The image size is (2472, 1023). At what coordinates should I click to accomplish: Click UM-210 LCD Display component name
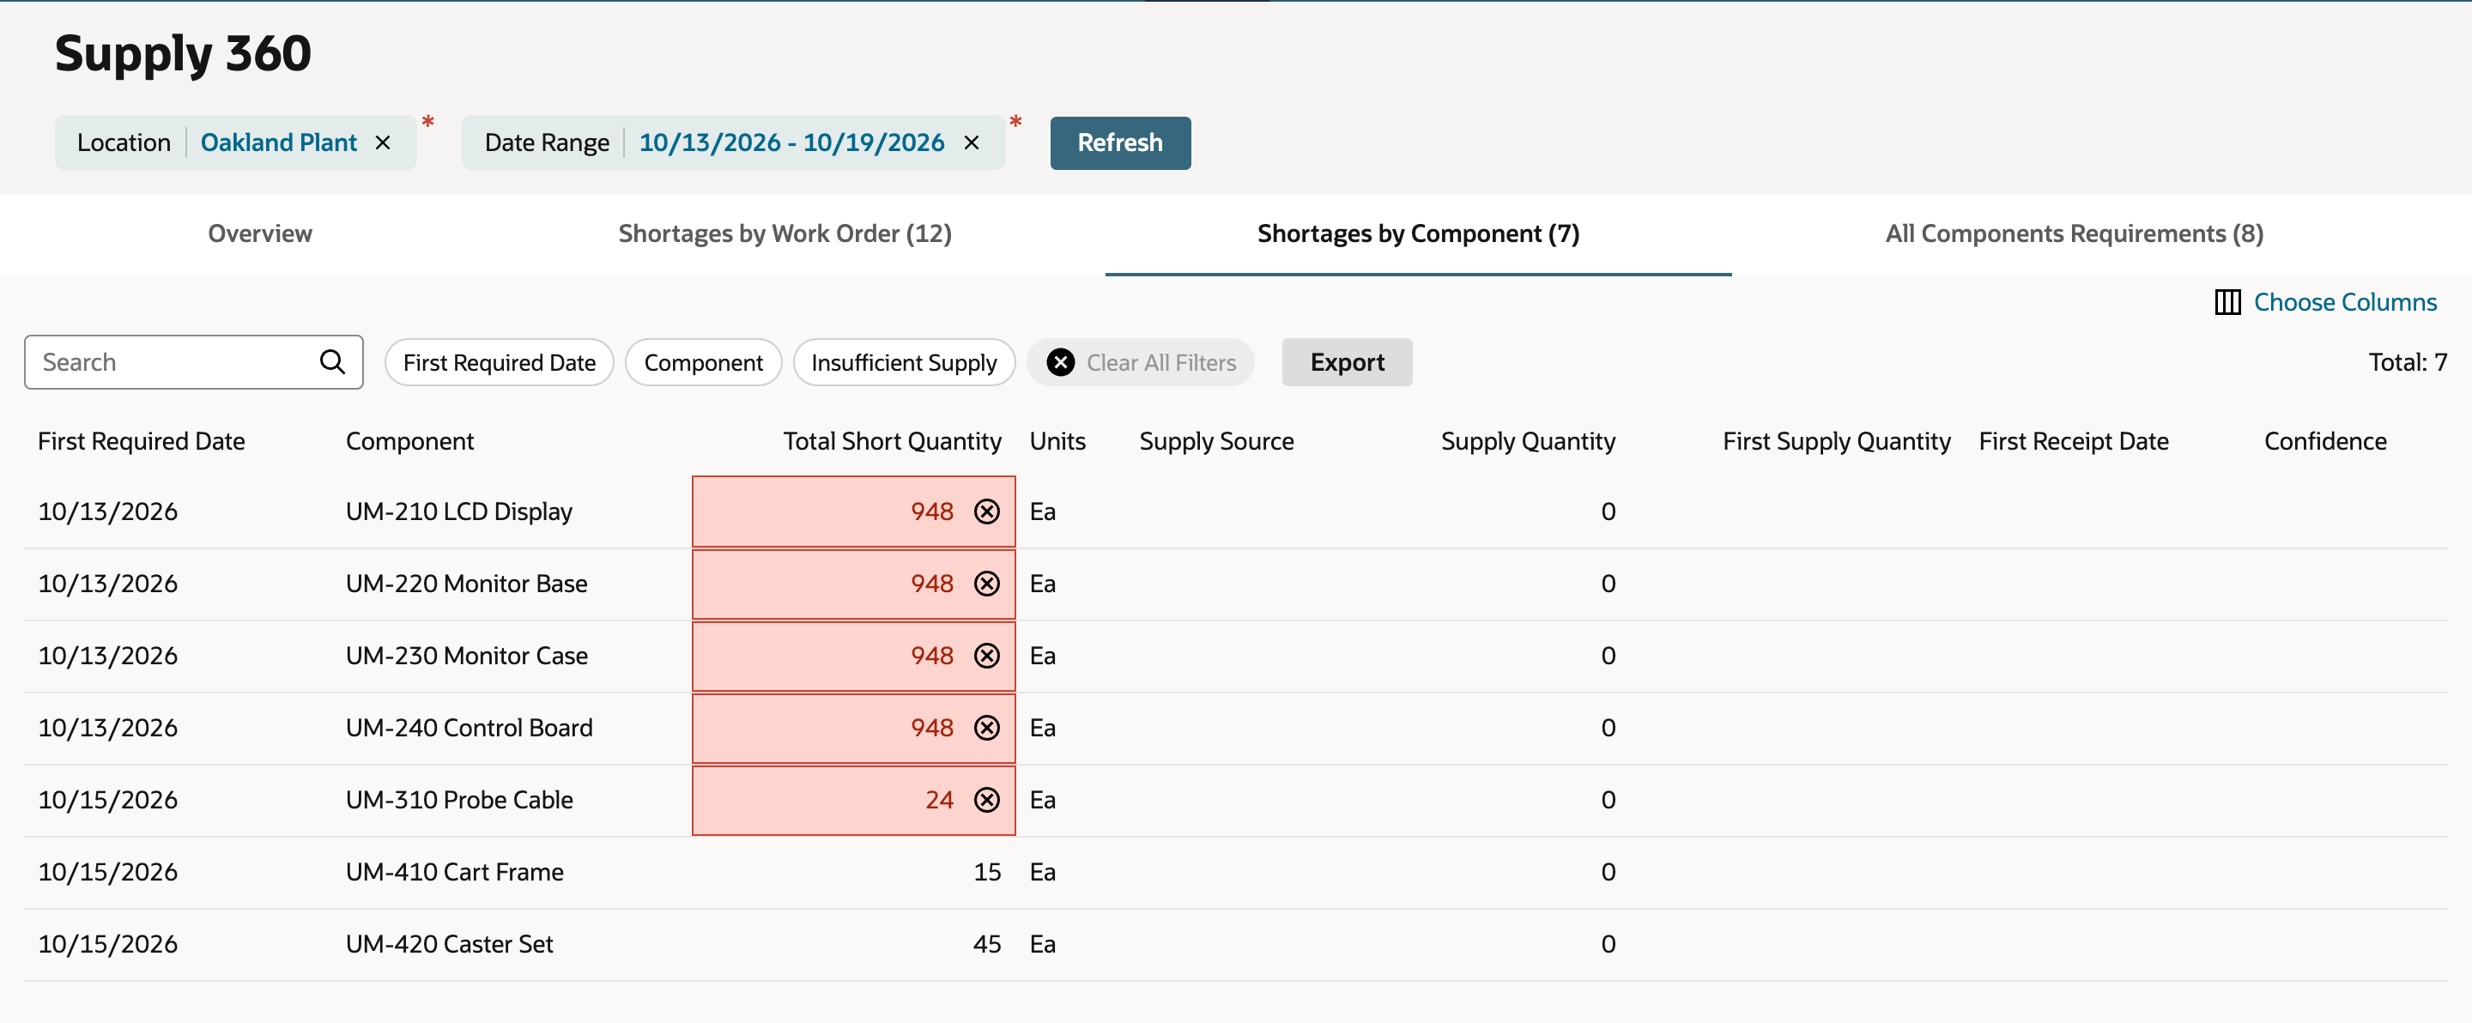coord(458,511)
